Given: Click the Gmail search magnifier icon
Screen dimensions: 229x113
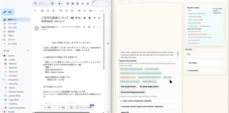Looking at the screenshot, I should coord(36,3).
